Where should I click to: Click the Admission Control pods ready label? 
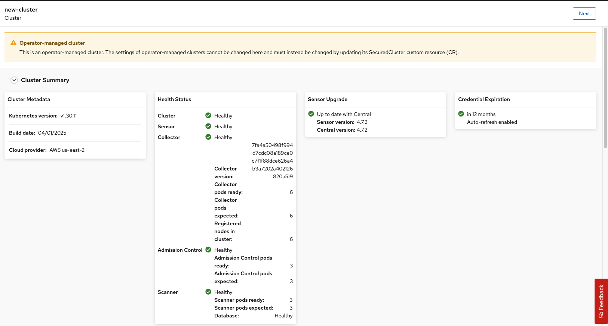tap(243, 262)
